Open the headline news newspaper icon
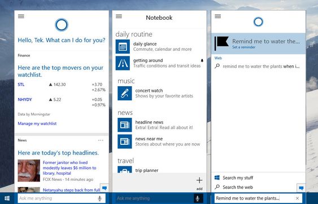 pyautogui.click(x=125, y=125)
